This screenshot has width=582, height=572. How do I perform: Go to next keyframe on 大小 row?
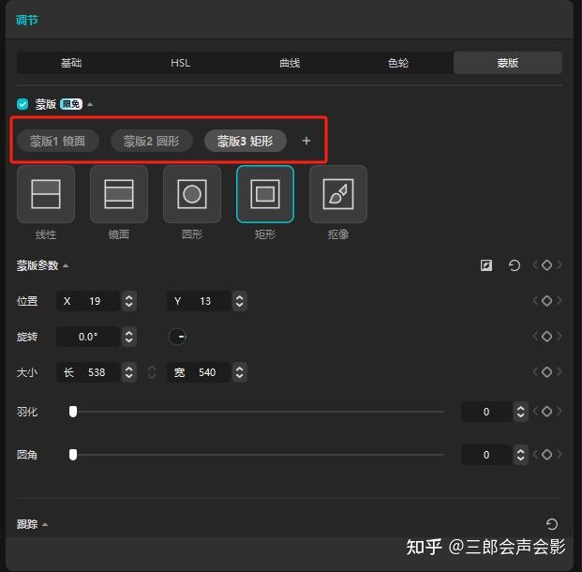pos(559,371)
